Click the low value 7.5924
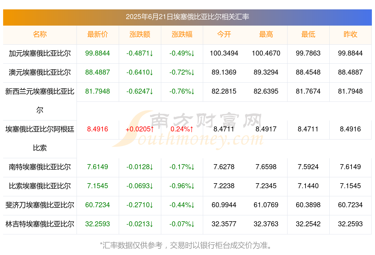The height and width of the screenshot is (255, 375). coord(308,167)
